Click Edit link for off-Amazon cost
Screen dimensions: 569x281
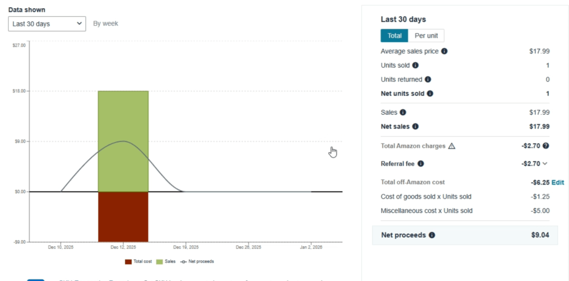click(x=557, y=182)
